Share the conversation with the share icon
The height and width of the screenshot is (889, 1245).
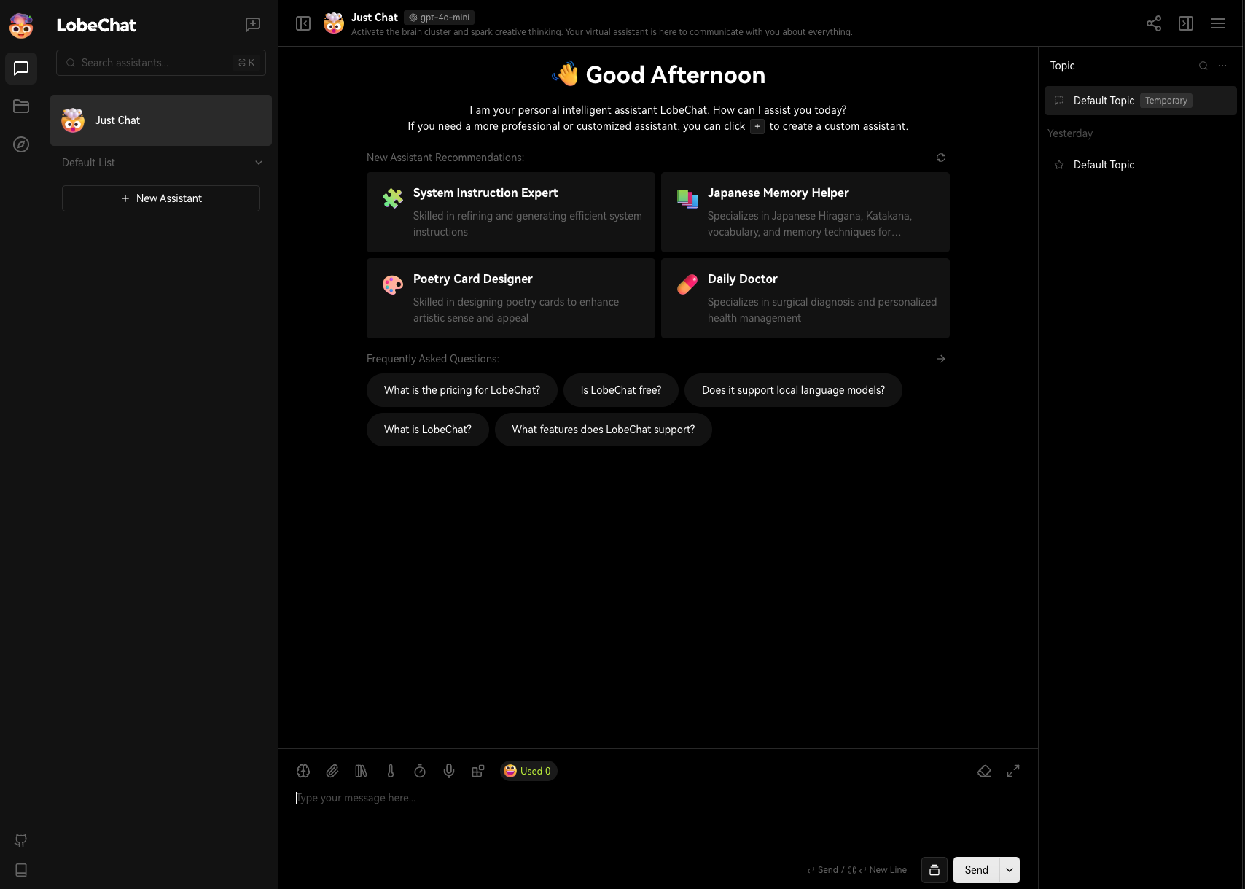coord(1155,23)
